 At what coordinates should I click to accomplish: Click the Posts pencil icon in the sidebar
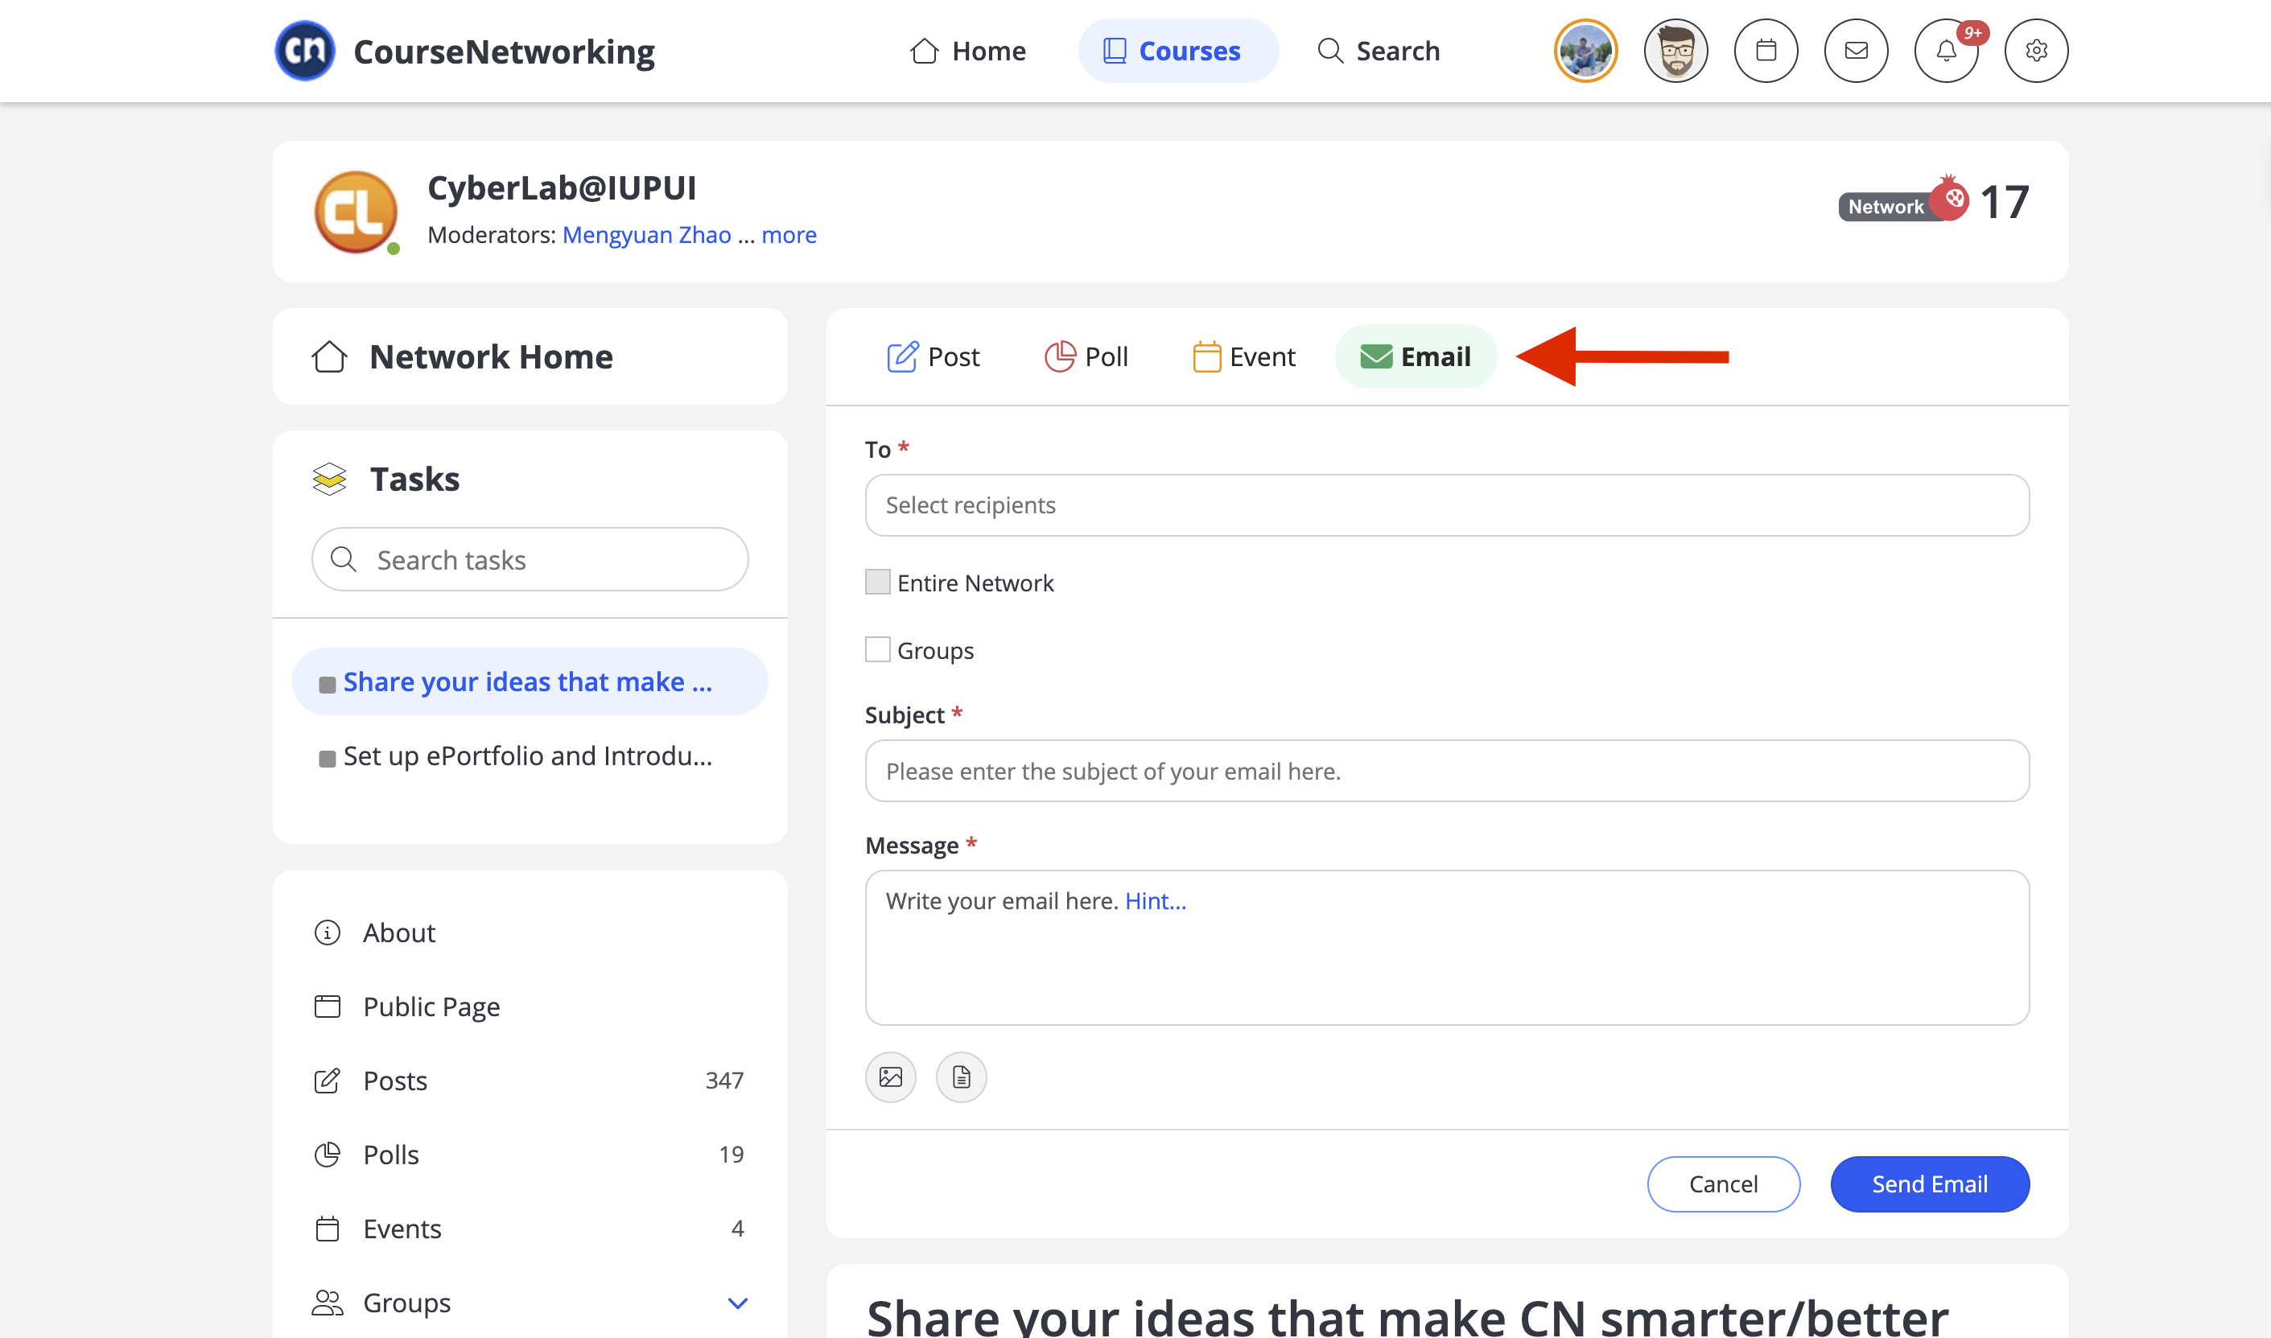point(328,1081)
